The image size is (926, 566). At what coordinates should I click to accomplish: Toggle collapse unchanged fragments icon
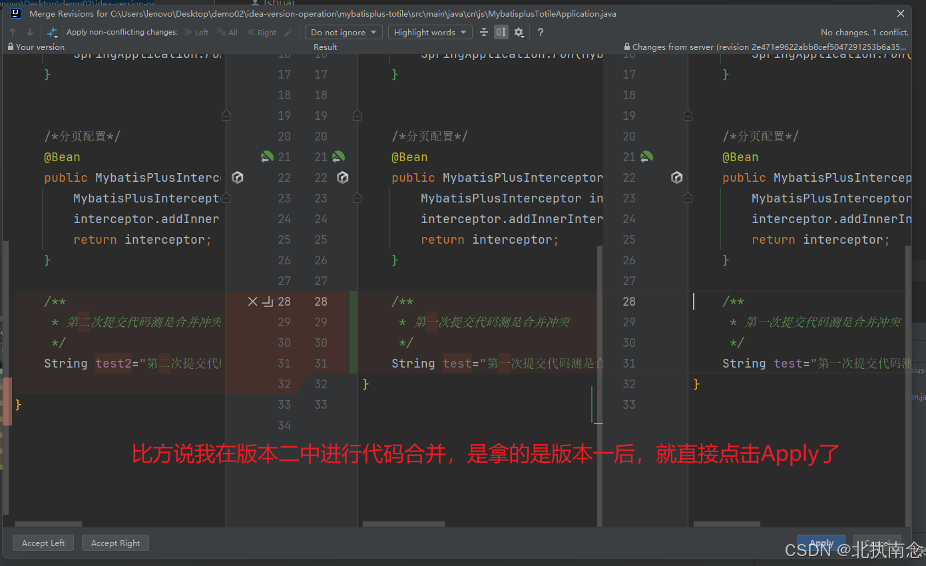point(484,32)
